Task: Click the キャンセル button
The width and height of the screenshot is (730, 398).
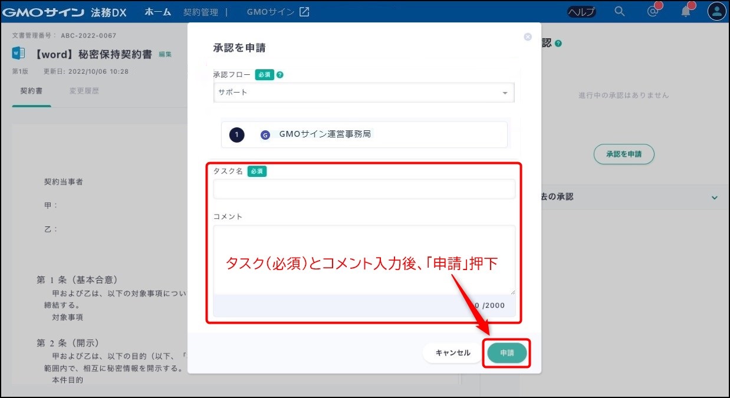Action: pos(452,353)
